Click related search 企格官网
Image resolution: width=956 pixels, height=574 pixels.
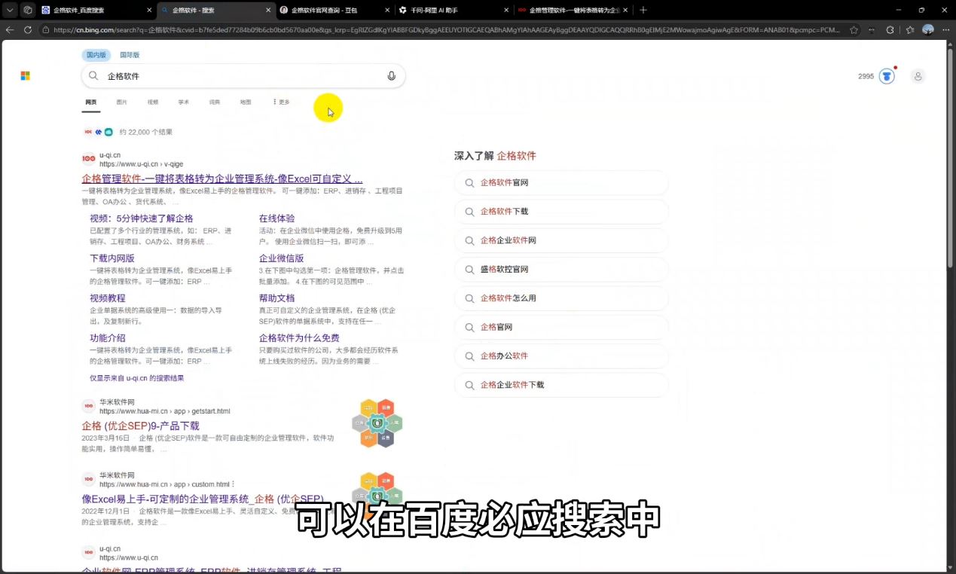click(561, 328)
